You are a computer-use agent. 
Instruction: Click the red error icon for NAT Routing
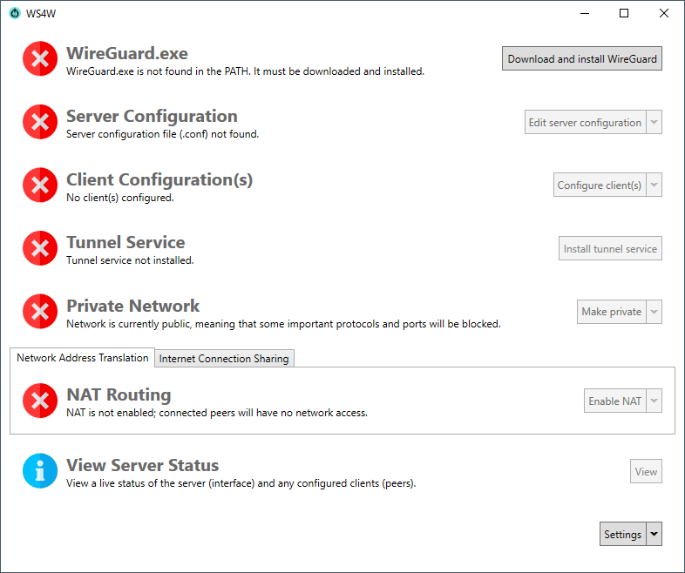(39, 401)
